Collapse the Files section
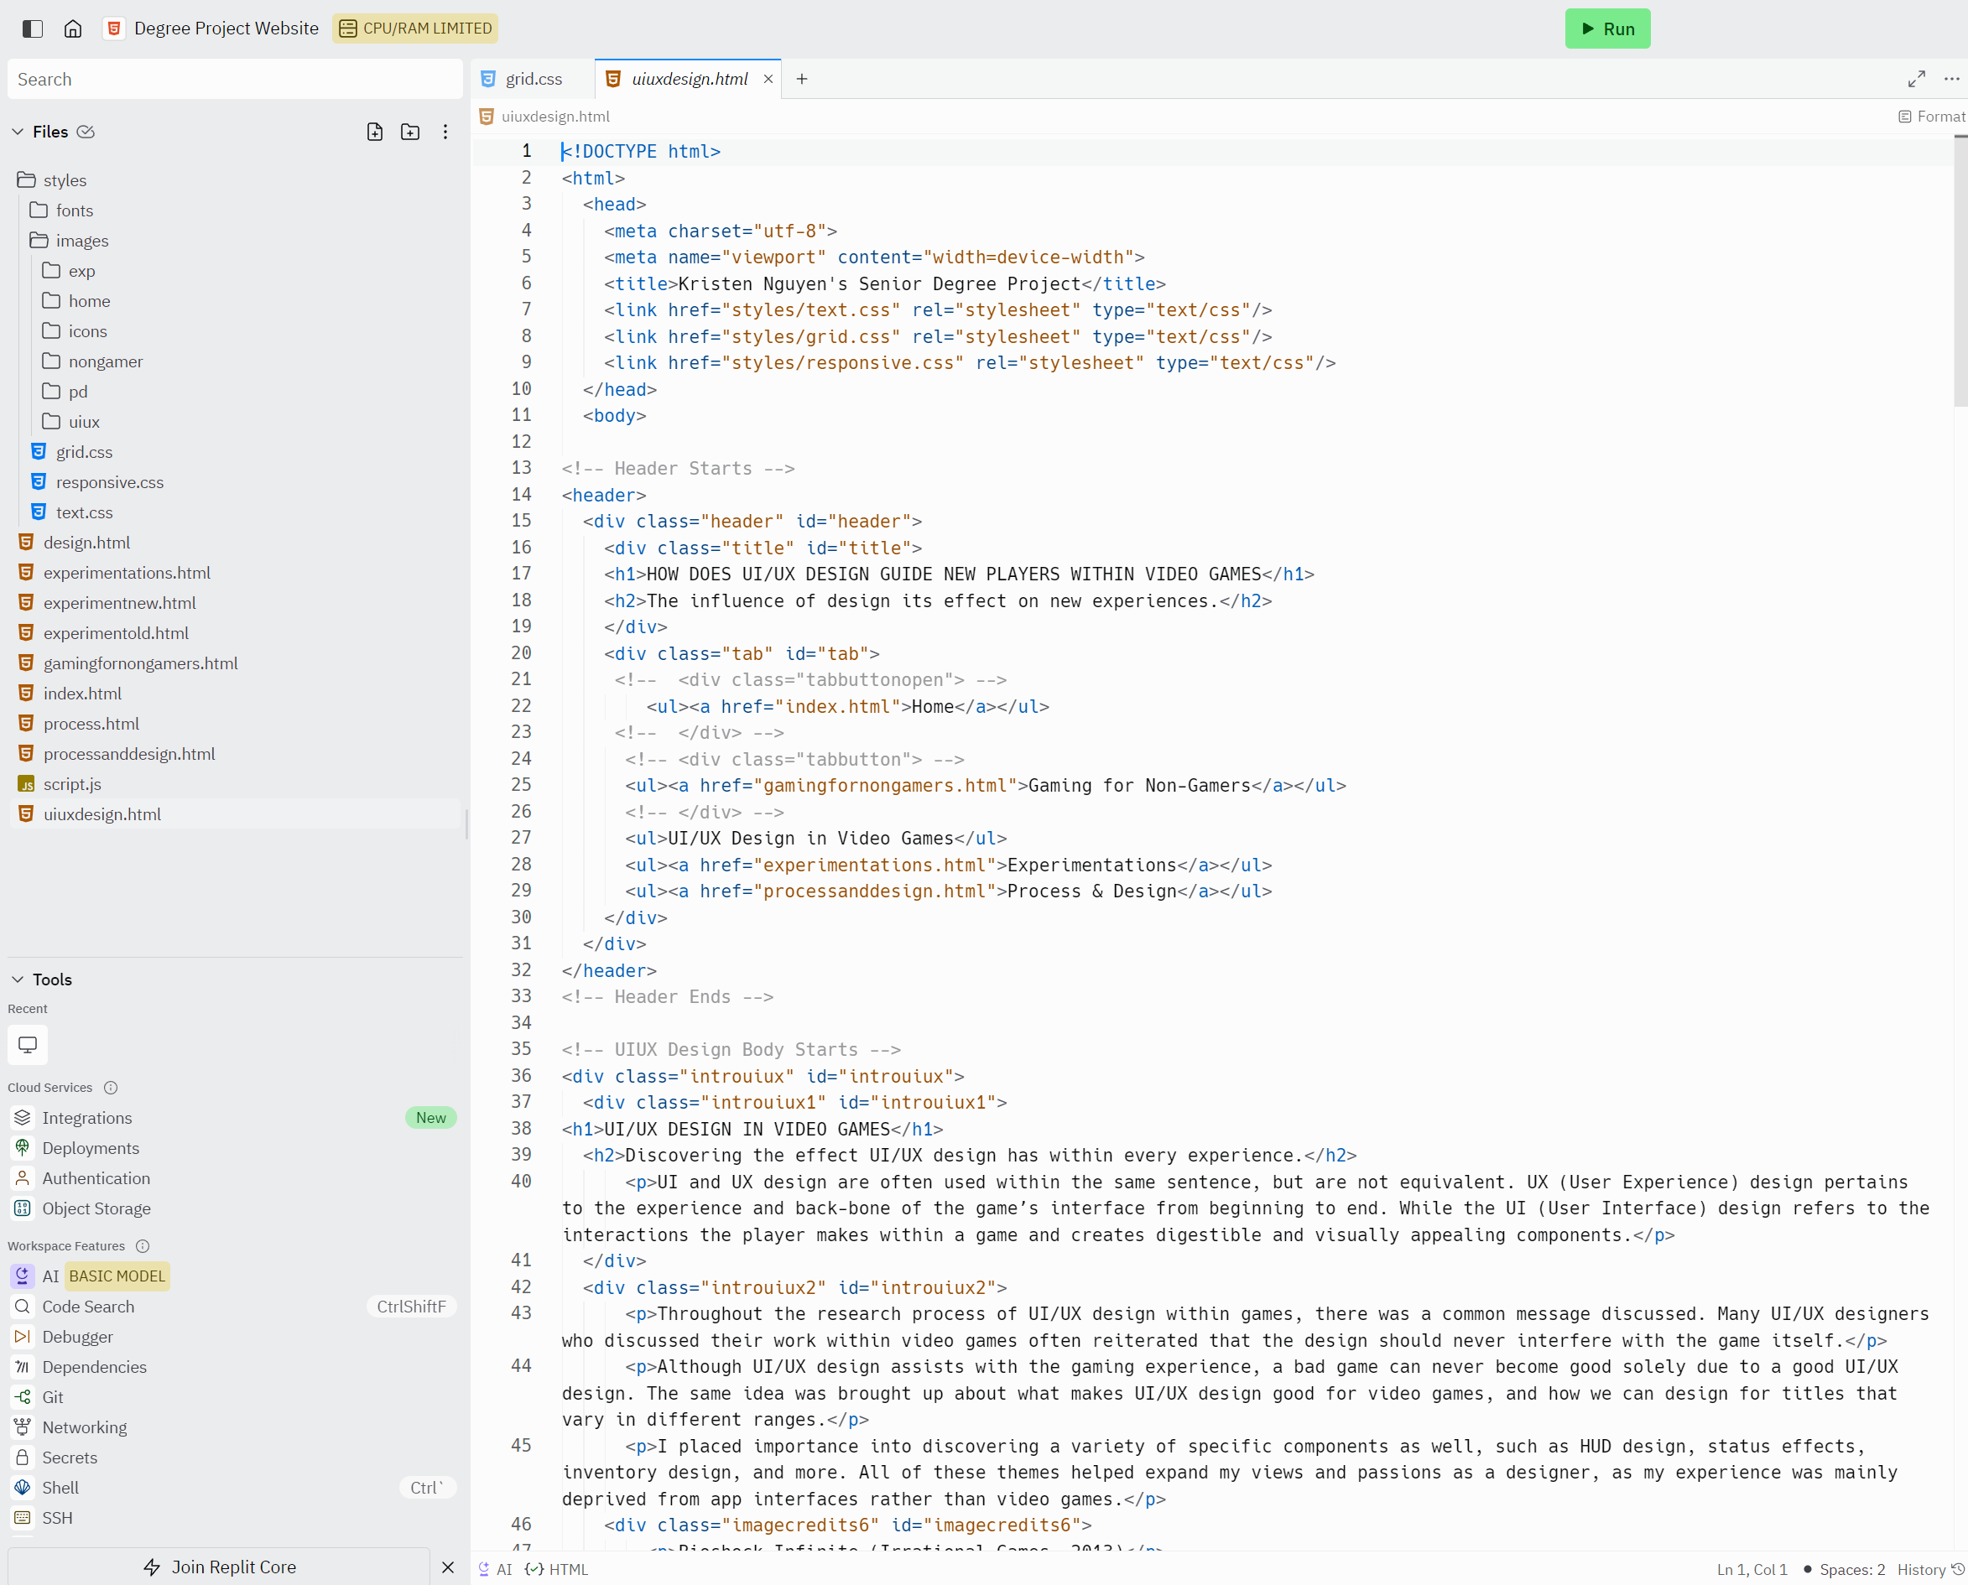 18,132
